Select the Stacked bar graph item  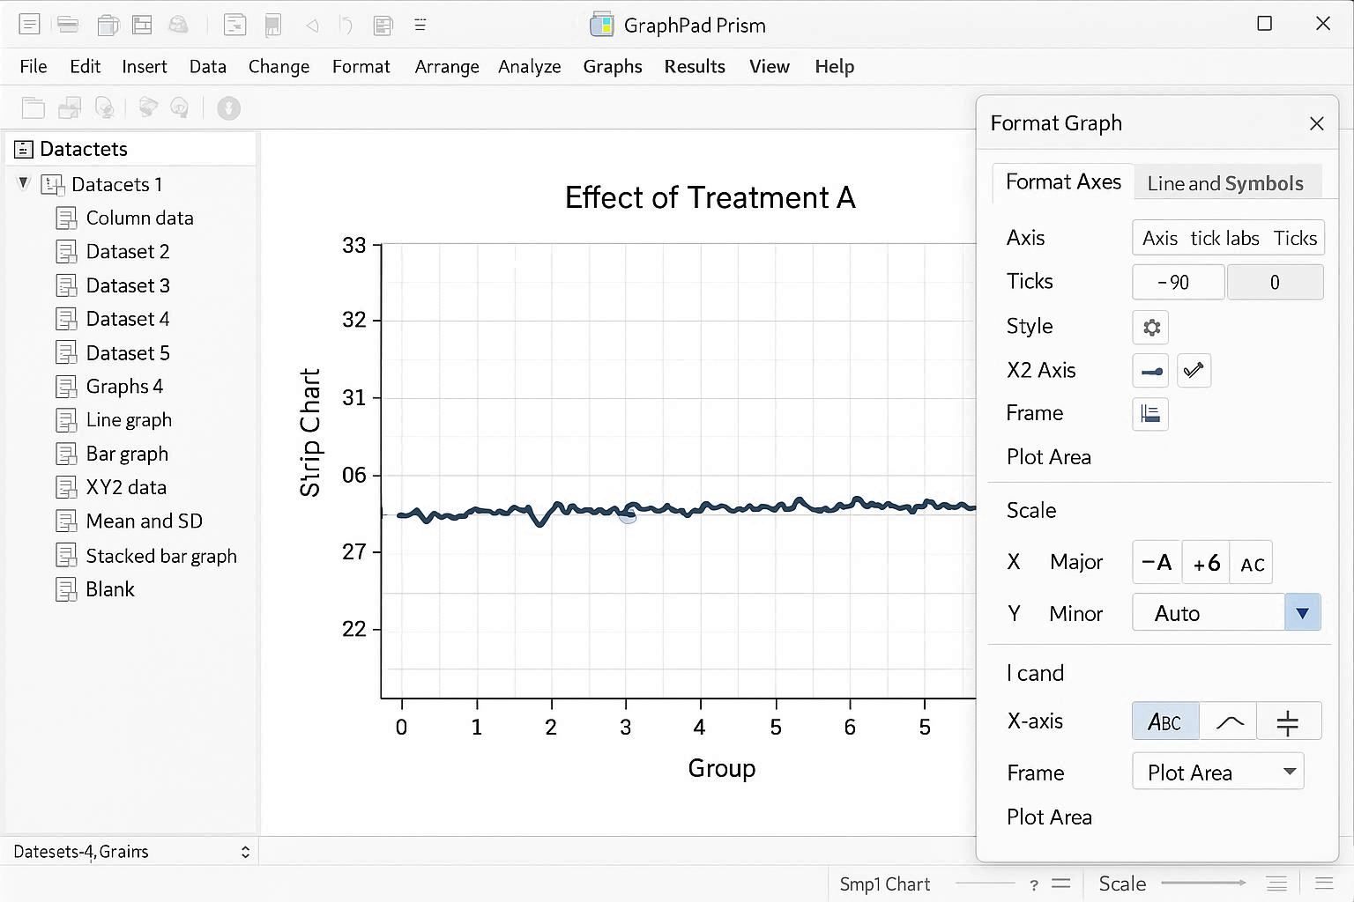(161, 555)
